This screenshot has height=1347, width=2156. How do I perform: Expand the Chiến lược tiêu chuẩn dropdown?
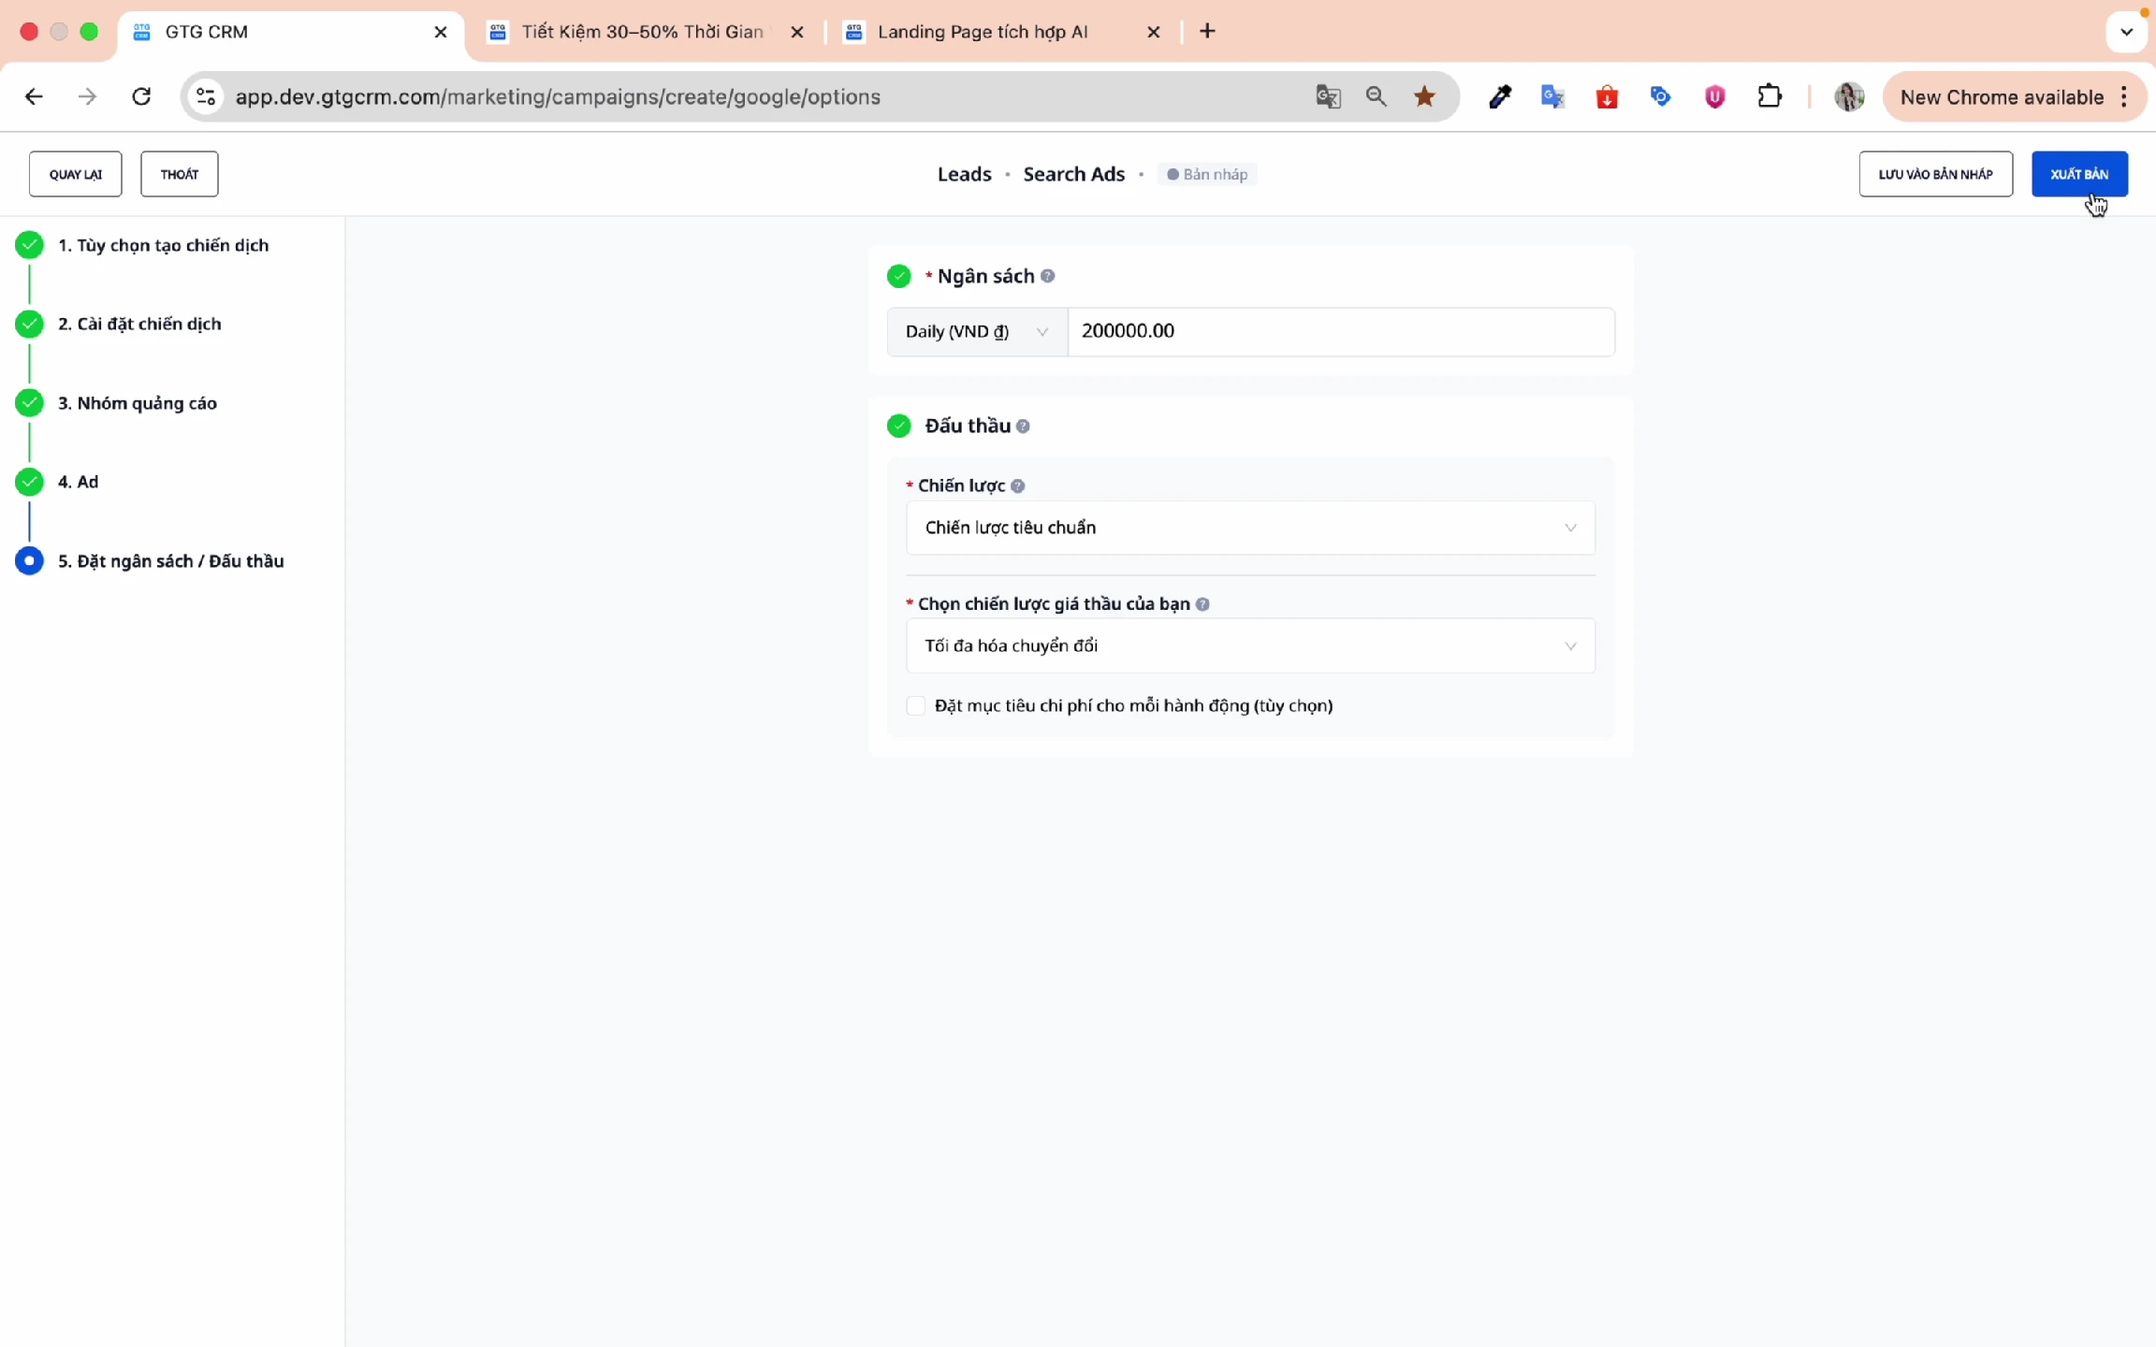coord(1249,528)
